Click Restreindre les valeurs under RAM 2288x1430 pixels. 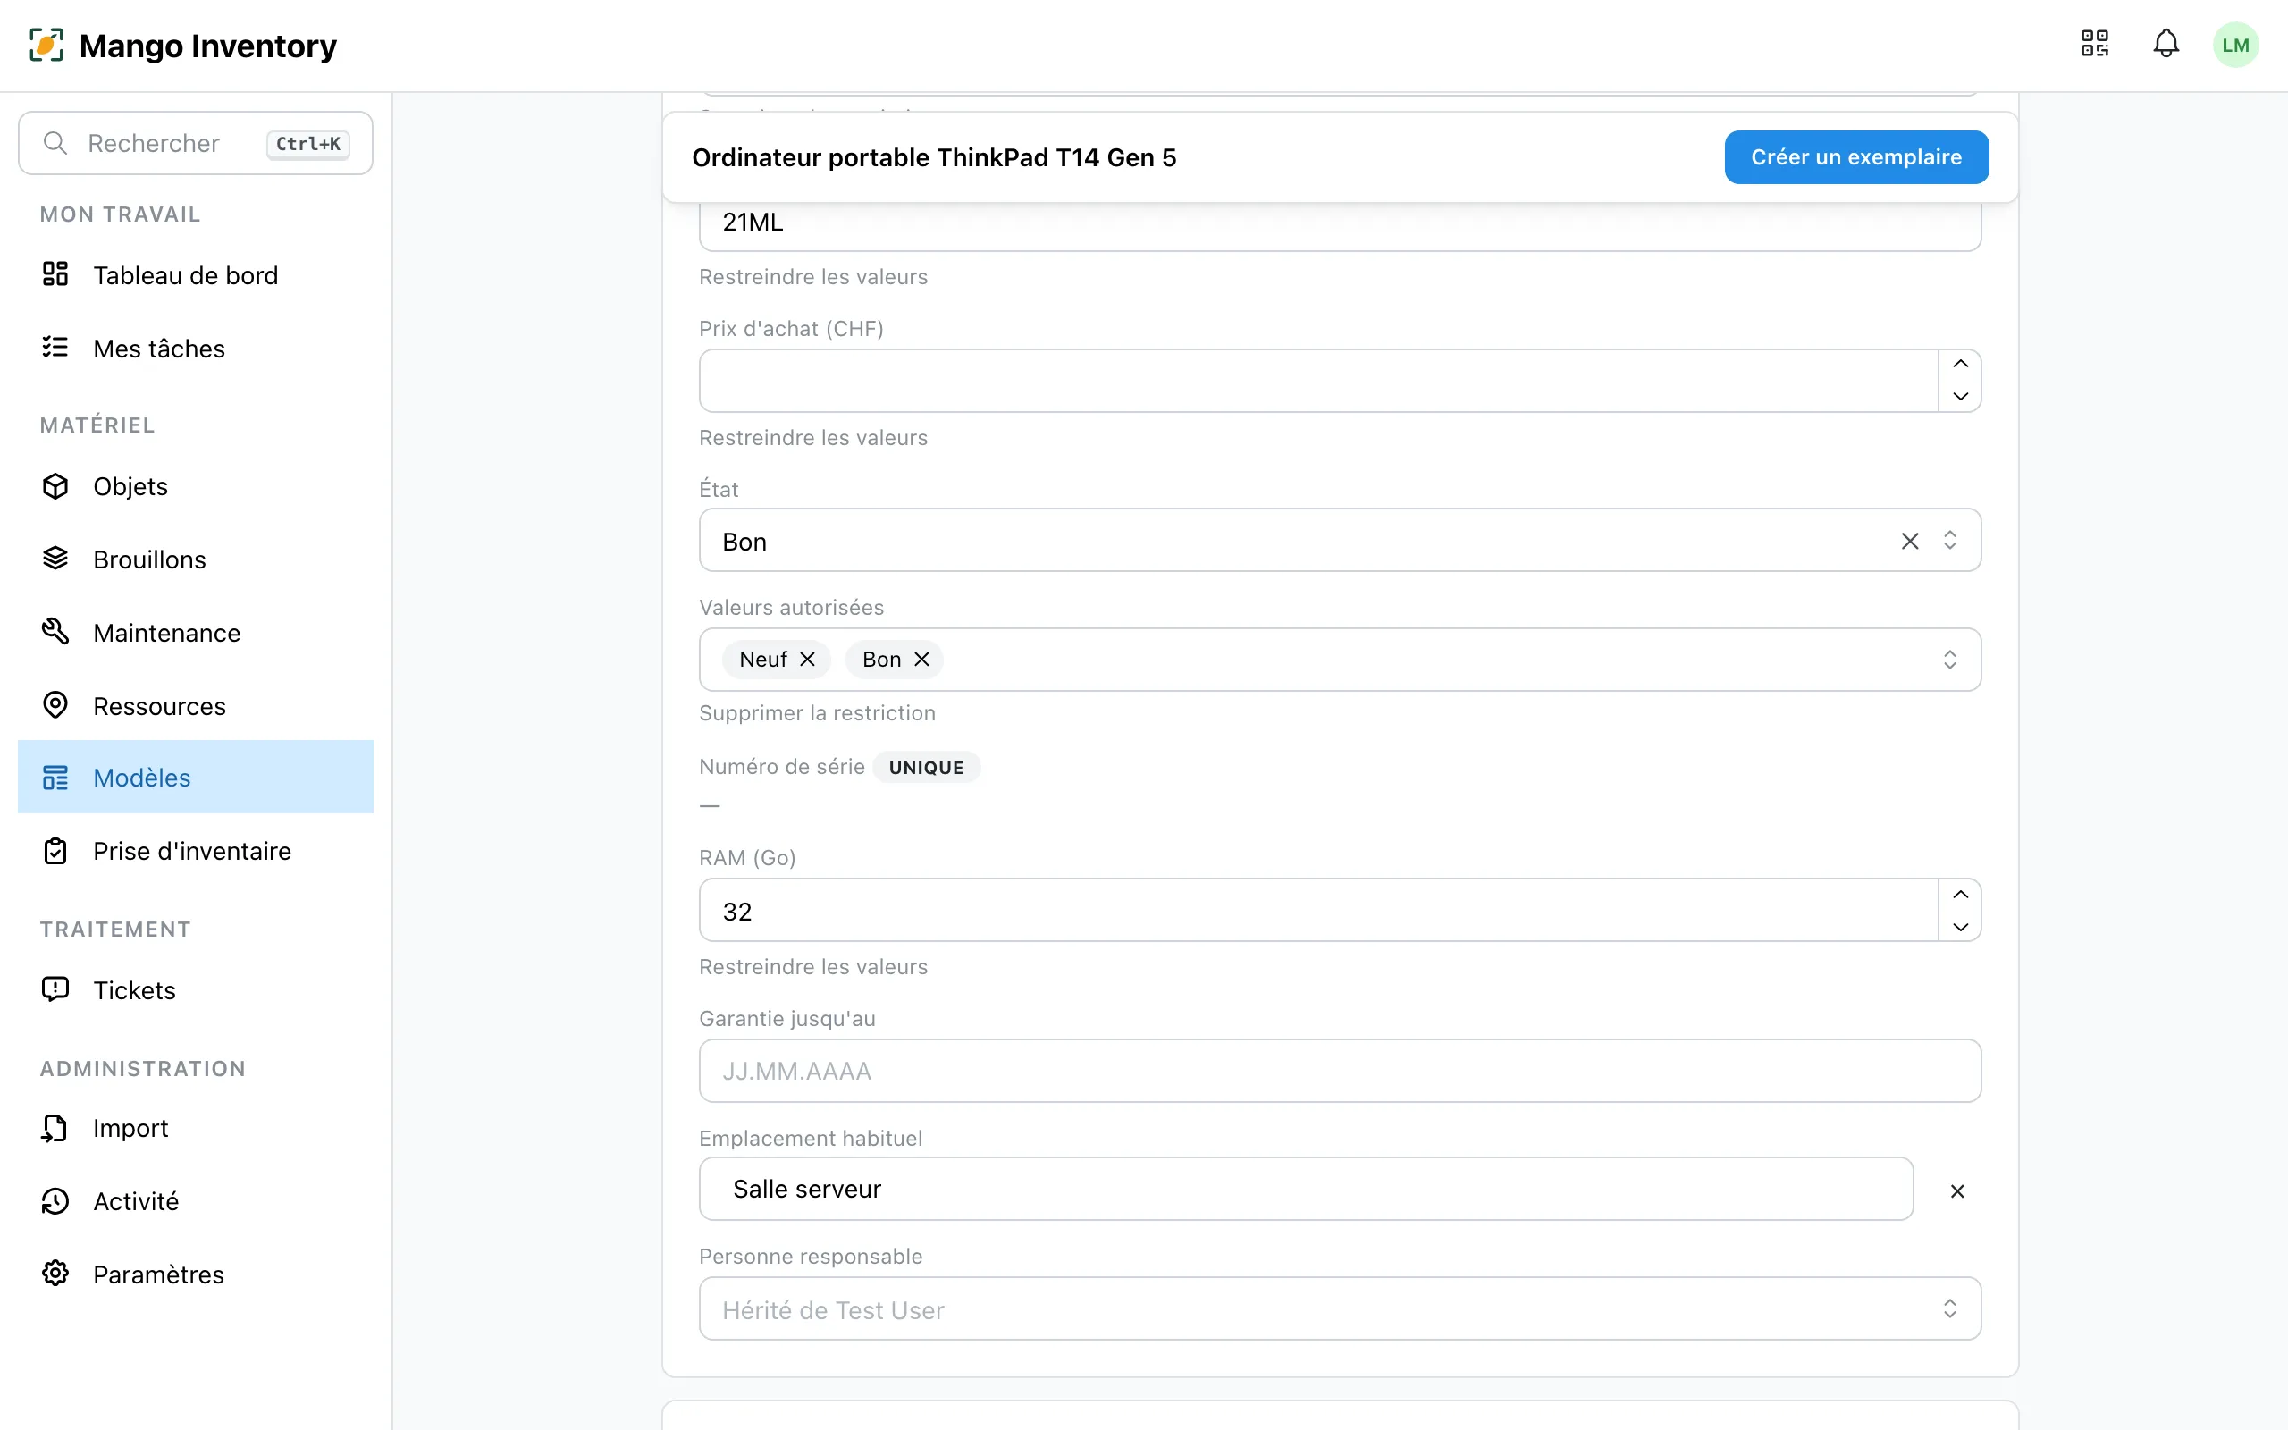[813, 966]
